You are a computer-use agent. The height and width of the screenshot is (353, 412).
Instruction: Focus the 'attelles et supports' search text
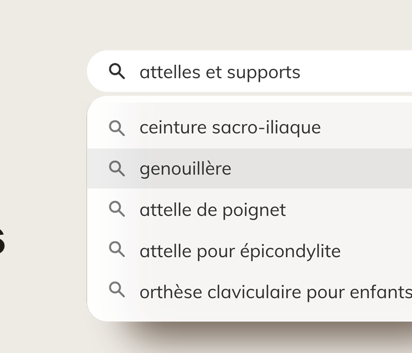[220, 72]
